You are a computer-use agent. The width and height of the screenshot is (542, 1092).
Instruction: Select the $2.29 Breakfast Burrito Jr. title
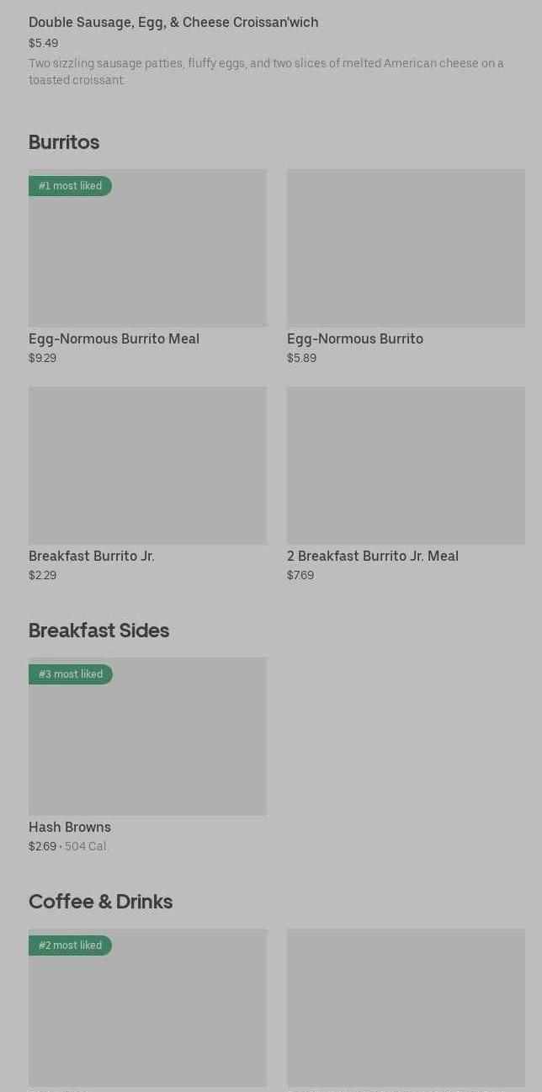(x=91, y=556)
